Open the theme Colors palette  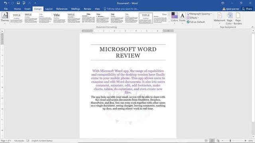point(175,18)
